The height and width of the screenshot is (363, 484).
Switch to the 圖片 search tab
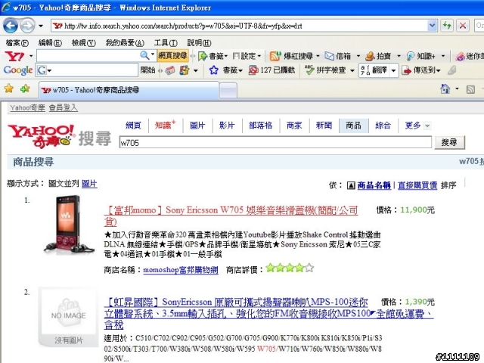click(x=197, y=126)
